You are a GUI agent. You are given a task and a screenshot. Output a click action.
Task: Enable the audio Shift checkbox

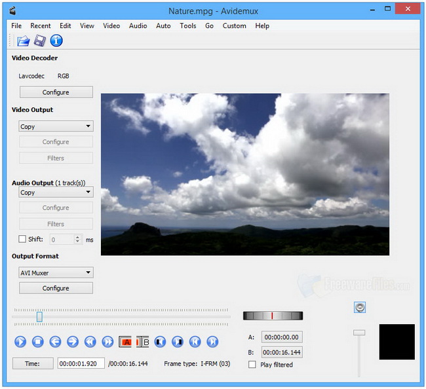23,240
